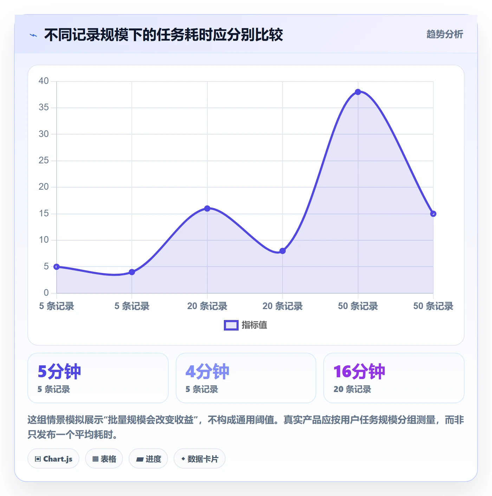This screenshot has height=496, width=492.
Task: Click the description paragraph starting 这组情景模拟展示
Action: click(246, 427)
